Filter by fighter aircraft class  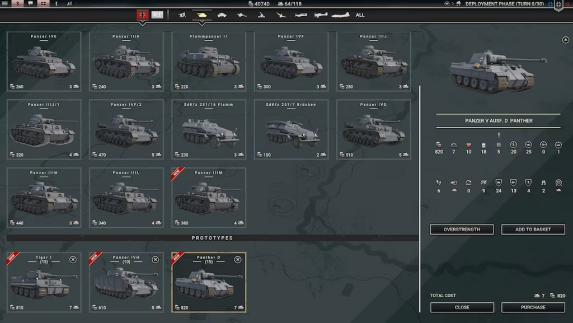[300, 15]
